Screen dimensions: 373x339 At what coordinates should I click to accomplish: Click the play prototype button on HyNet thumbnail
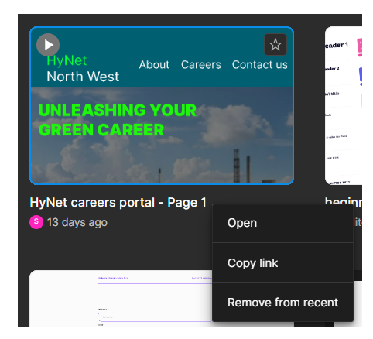coord(48,45)
